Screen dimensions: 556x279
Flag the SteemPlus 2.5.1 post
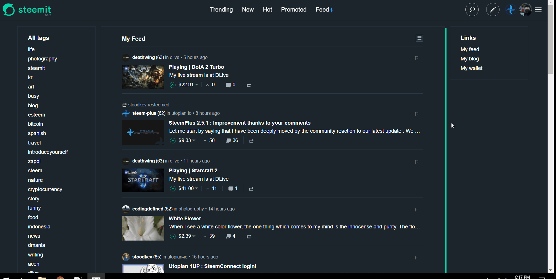point(417,114)
